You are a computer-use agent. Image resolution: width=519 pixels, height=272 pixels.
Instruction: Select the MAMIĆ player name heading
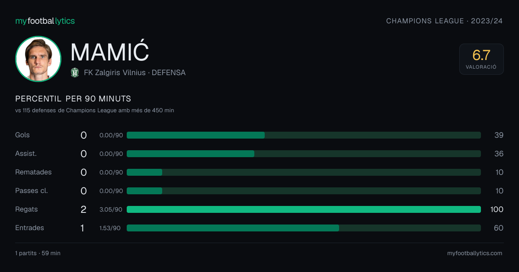click(x=110, y=52)
